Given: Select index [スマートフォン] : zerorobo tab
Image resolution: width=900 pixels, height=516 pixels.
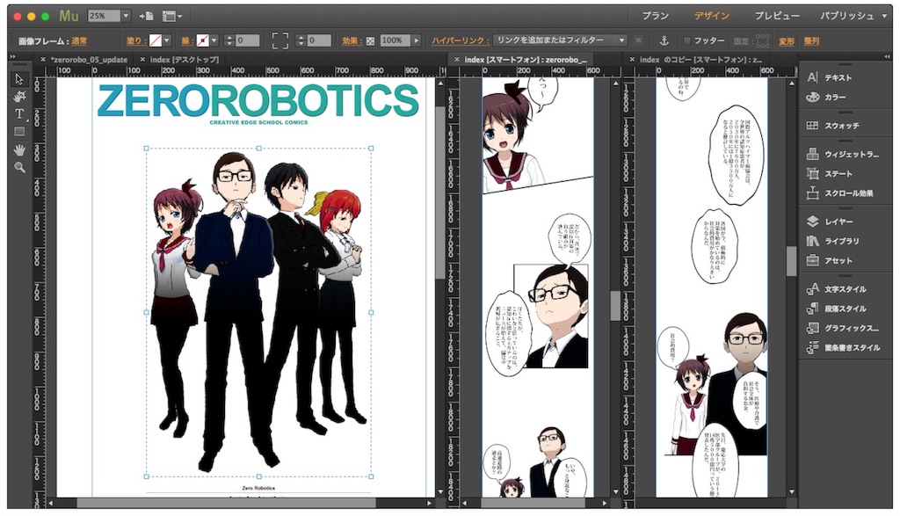Looking at the screenshot, I should pyautogui.click(x=526, y=59).
